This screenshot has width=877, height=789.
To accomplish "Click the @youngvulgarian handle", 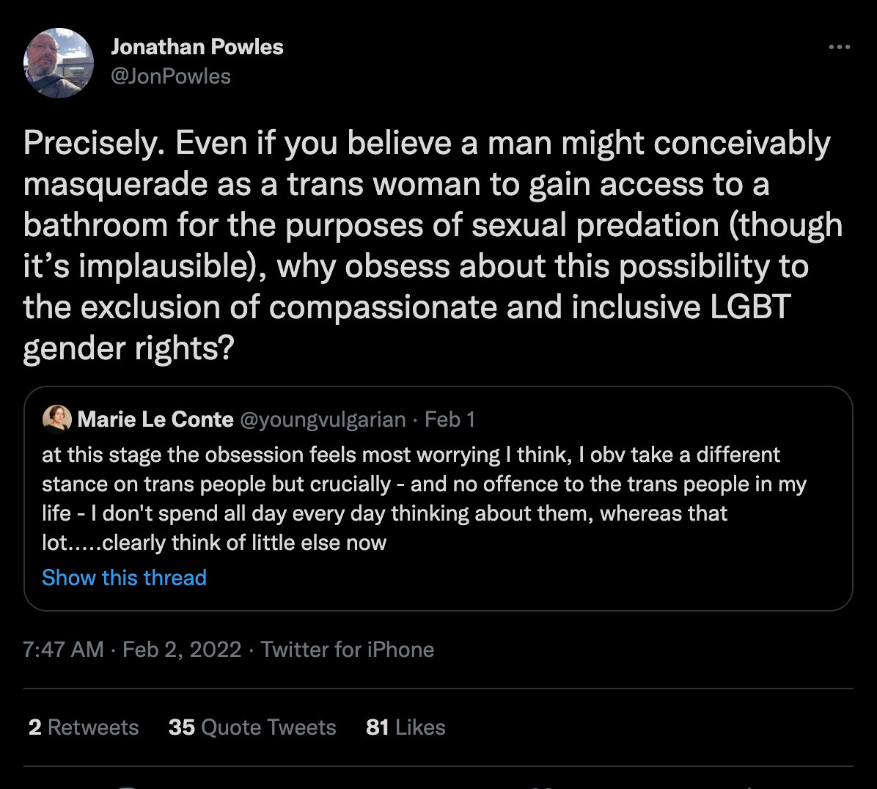I will click(323, 419).
